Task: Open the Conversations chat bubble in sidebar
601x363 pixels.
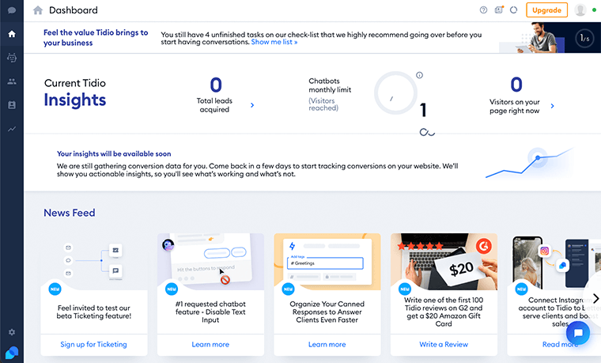Action: 12,10
